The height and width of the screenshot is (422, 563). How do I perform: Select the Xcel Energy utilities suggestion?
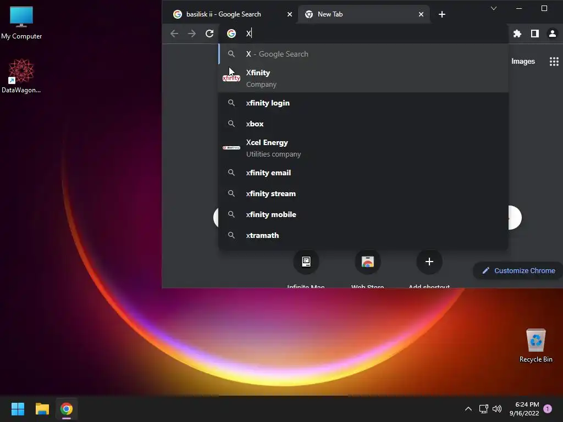tap(363, 148)
